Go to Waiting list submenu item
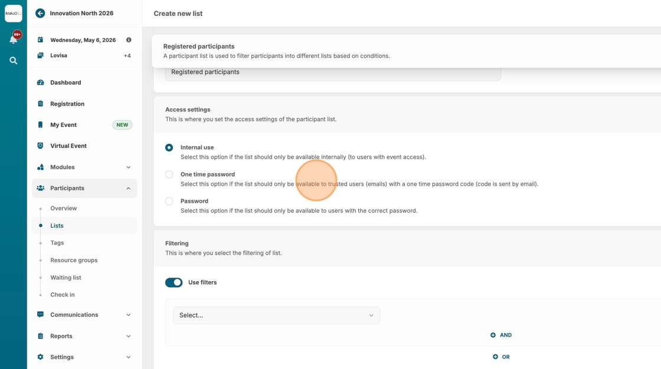 66,278
